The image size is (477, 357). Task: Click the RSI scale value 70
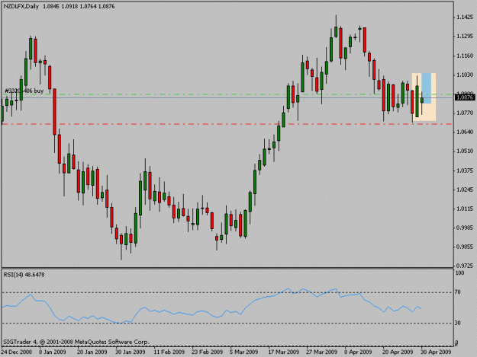point(458,292)
